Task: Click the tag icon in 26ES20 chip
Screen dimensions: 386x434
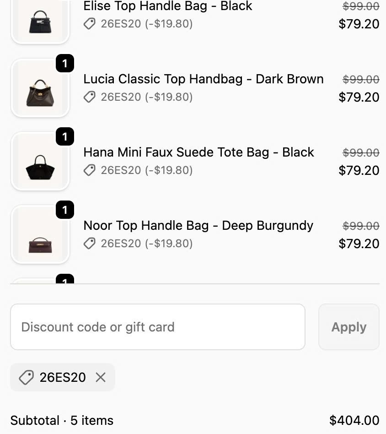Action: tap(26, 377)
